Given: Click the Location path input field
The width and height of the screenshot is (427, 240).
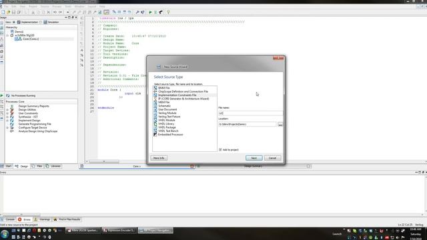Looking at the screenshot, I should tap(248, 125).
